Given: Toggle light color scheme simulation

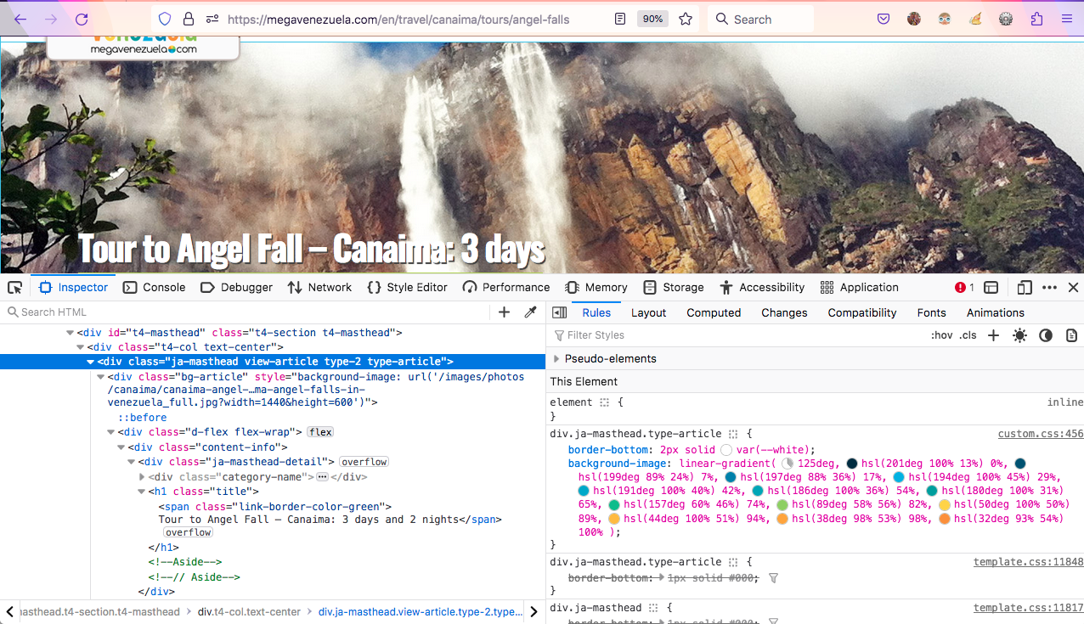Looking at the screenshot, I should [x=1019, y=335].
